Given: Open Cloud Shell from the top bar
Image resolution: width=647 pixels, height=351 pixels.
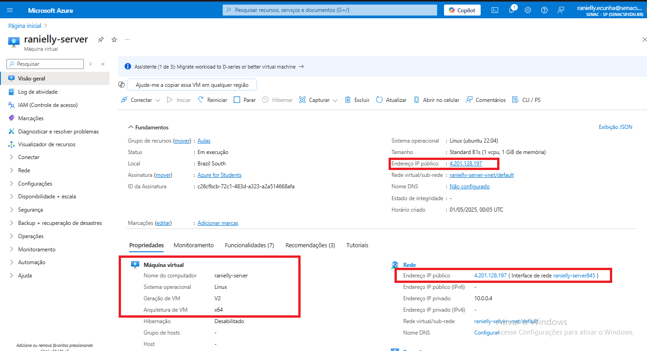Looking at the screenshot, I should (x=495, y=10).
